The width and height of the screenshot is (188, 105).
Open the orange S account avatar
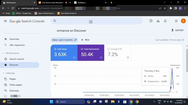point(183,21)
